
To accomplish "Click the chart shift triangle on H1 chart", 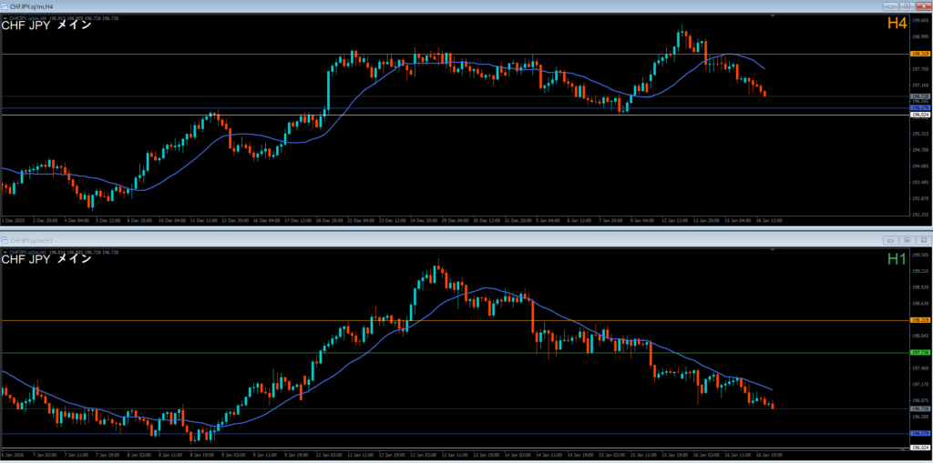I will tap(773, 251).
